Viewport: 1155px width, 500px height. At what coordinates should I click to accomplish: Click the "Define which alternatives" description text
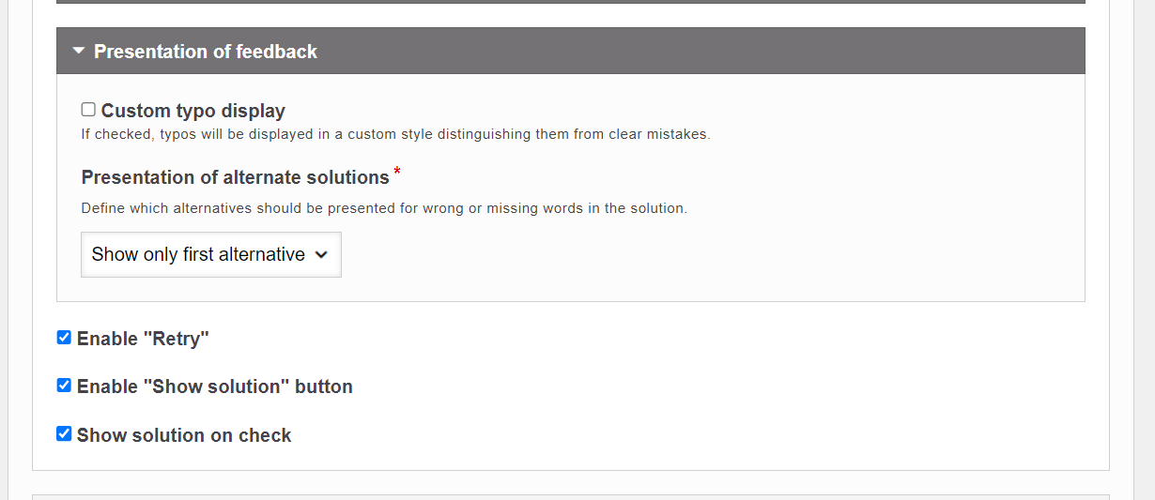[x=384, y=208]
